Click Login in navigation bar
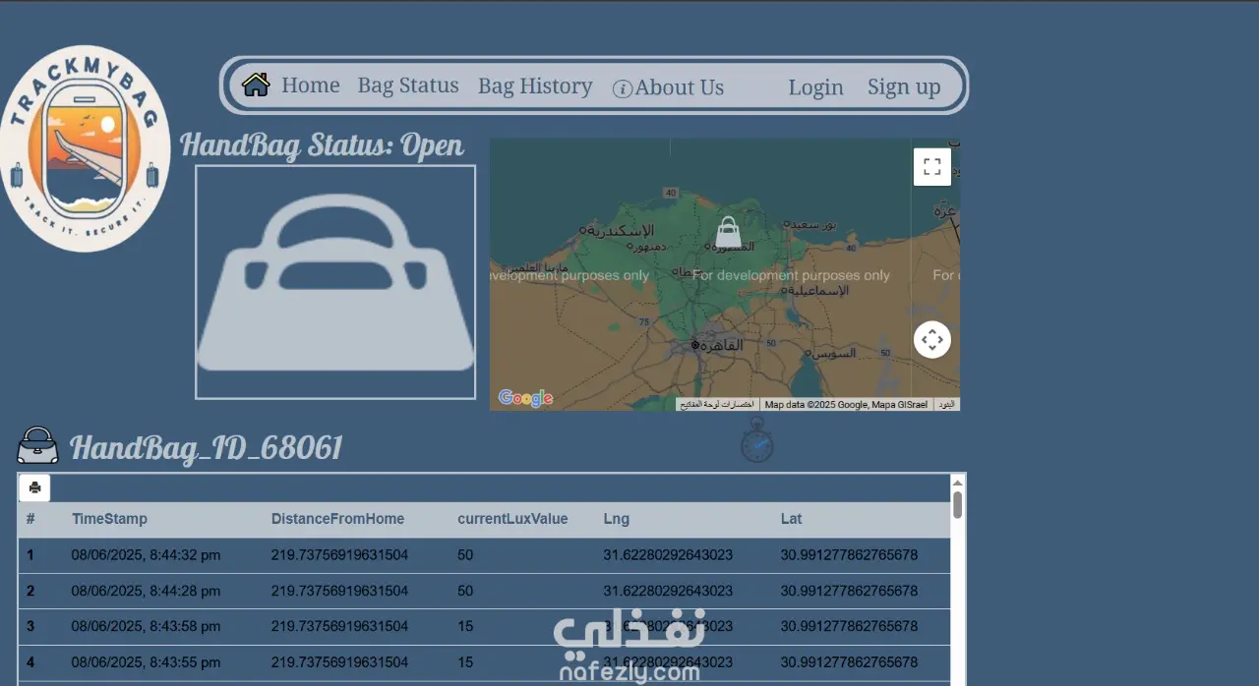1259x686 pixels. 815,87
